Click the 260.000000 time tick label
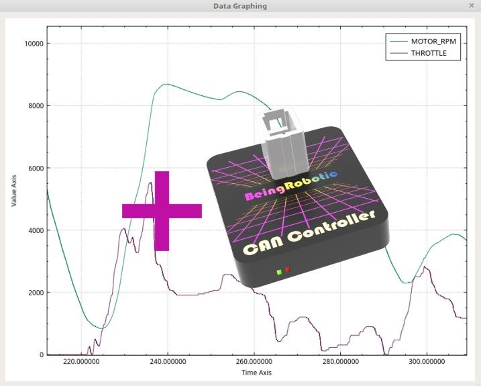 click(x=254, y=361)
